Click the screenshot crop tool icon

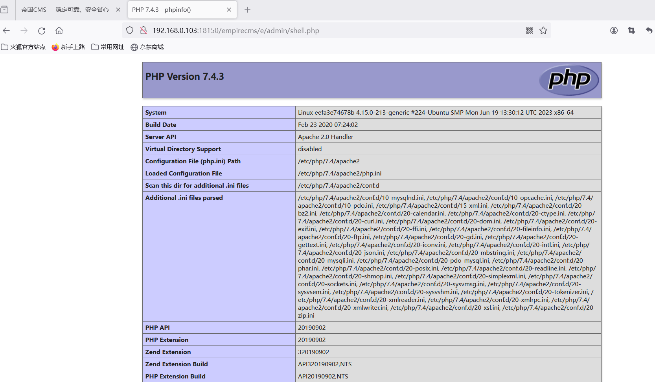[x=631, y=30]
